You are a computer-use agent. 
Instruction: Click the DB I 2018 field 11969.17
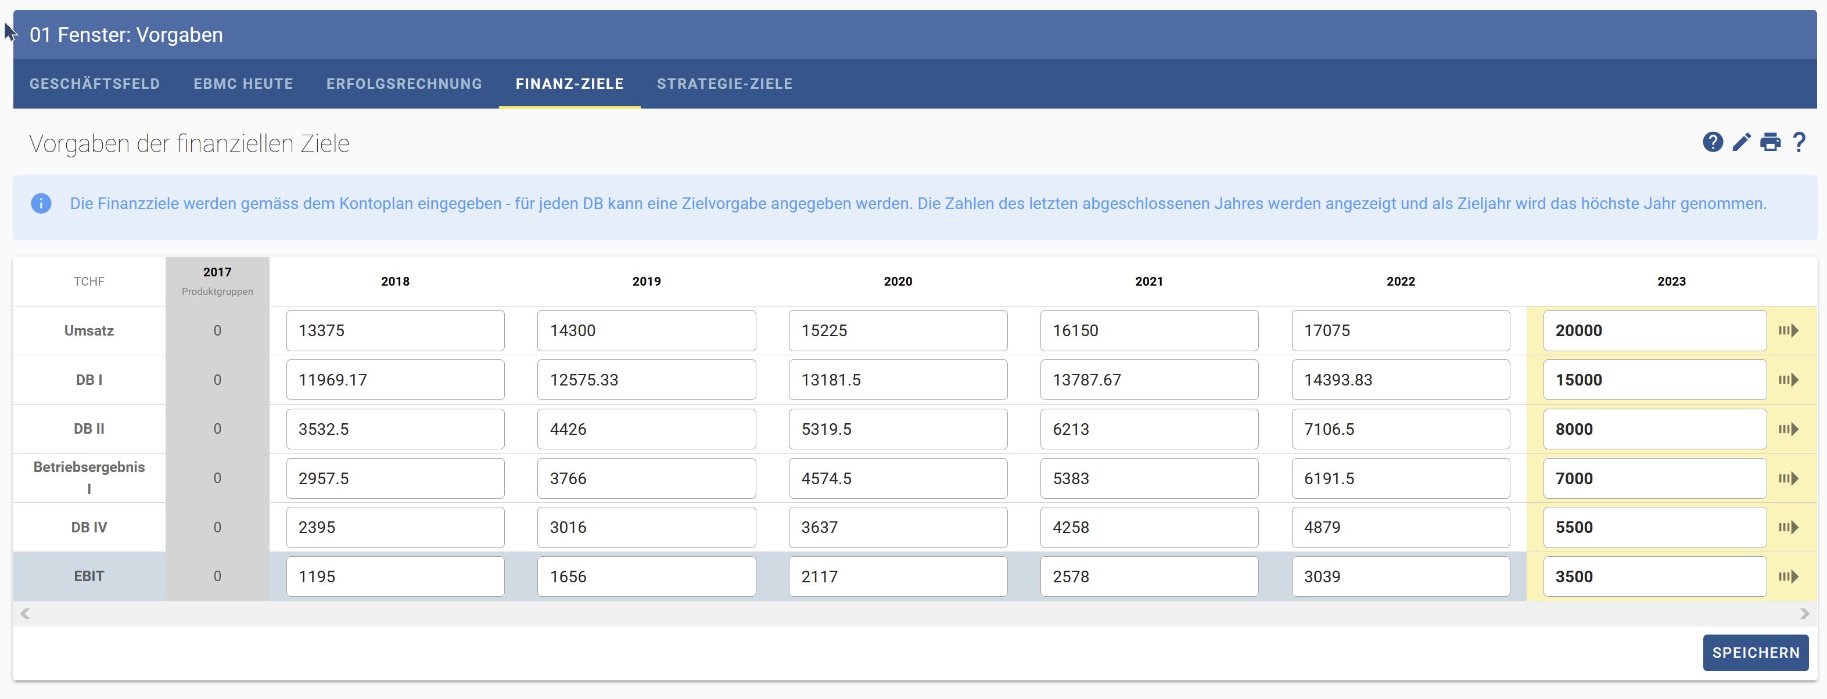(395, 380)
